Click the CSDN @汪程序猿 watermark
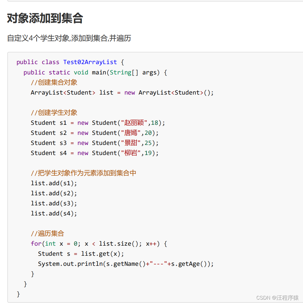The width and height of the screenshot is (303, 303). 277,298
